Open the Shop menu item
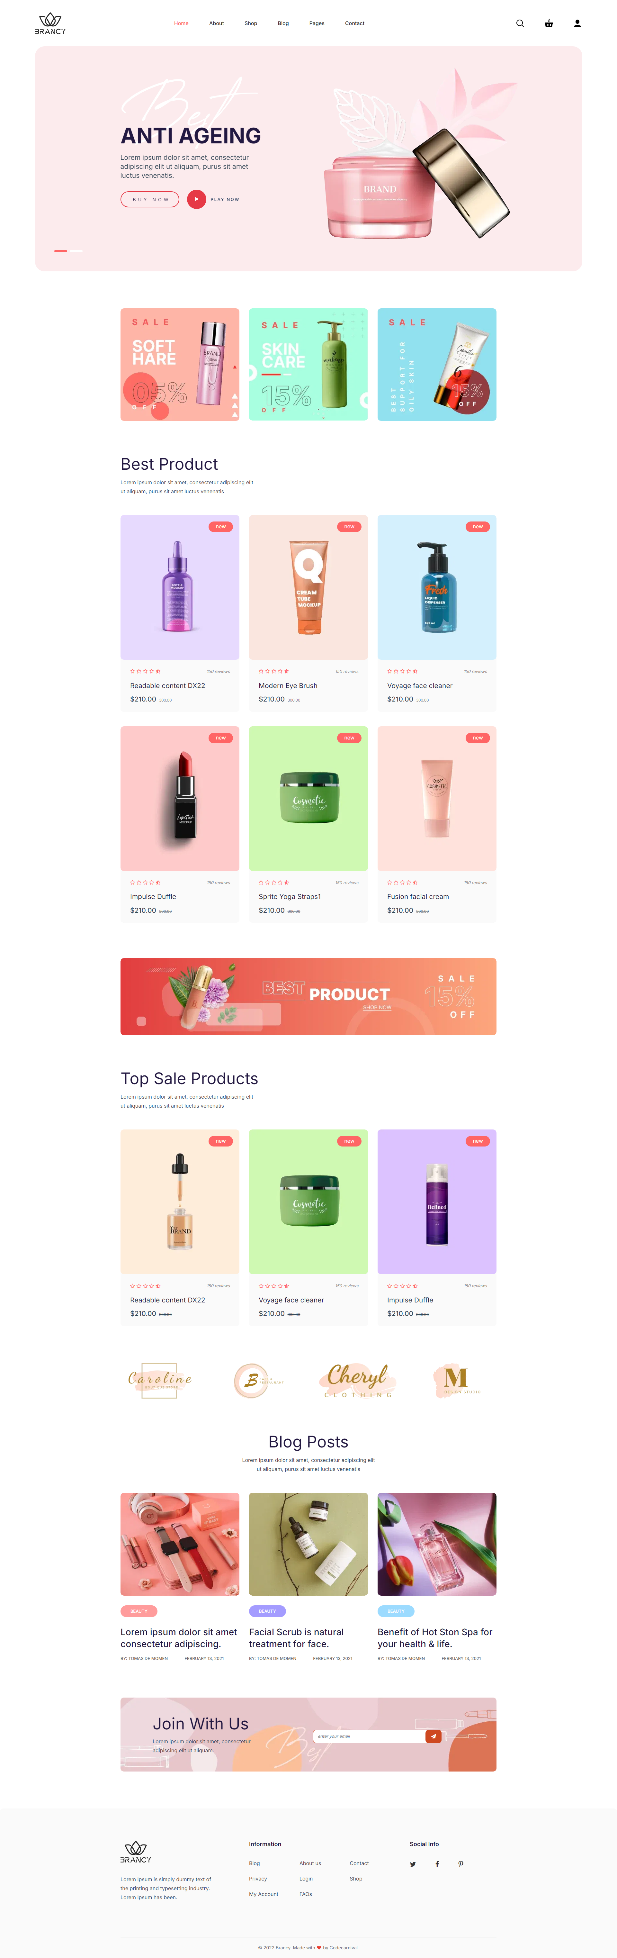 click(x=251, y=23)
